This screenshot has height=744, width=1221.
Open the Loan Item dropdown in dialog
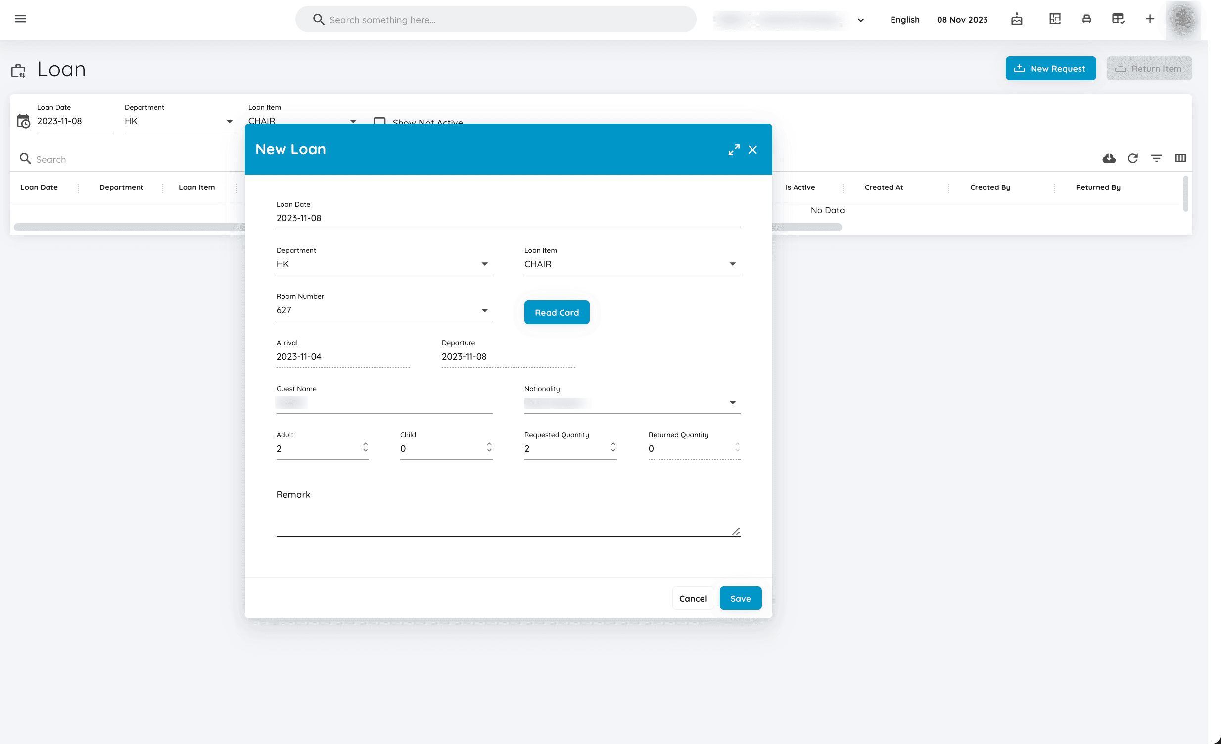pyautogui.click(x=632, y=264)
